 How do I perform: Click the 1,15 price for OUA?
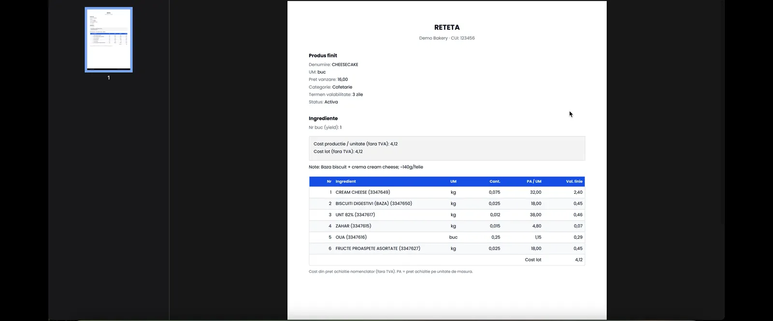coord(538,237)
